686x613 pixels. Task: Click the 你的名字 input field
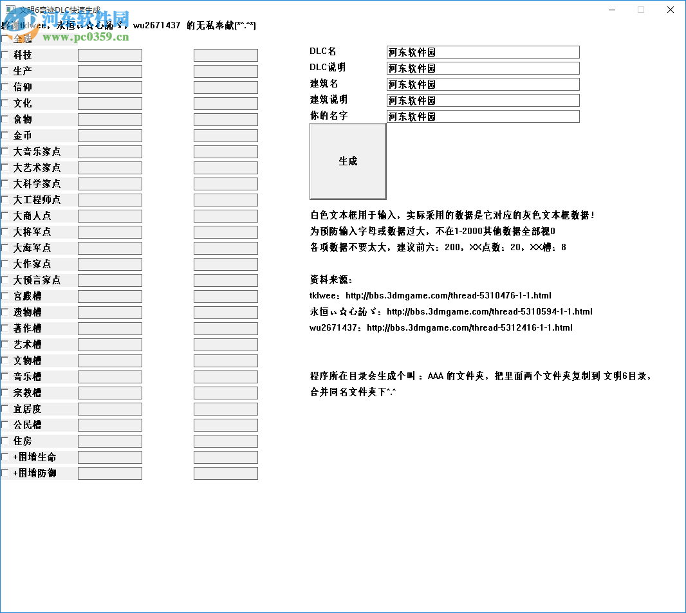(481, 116)
